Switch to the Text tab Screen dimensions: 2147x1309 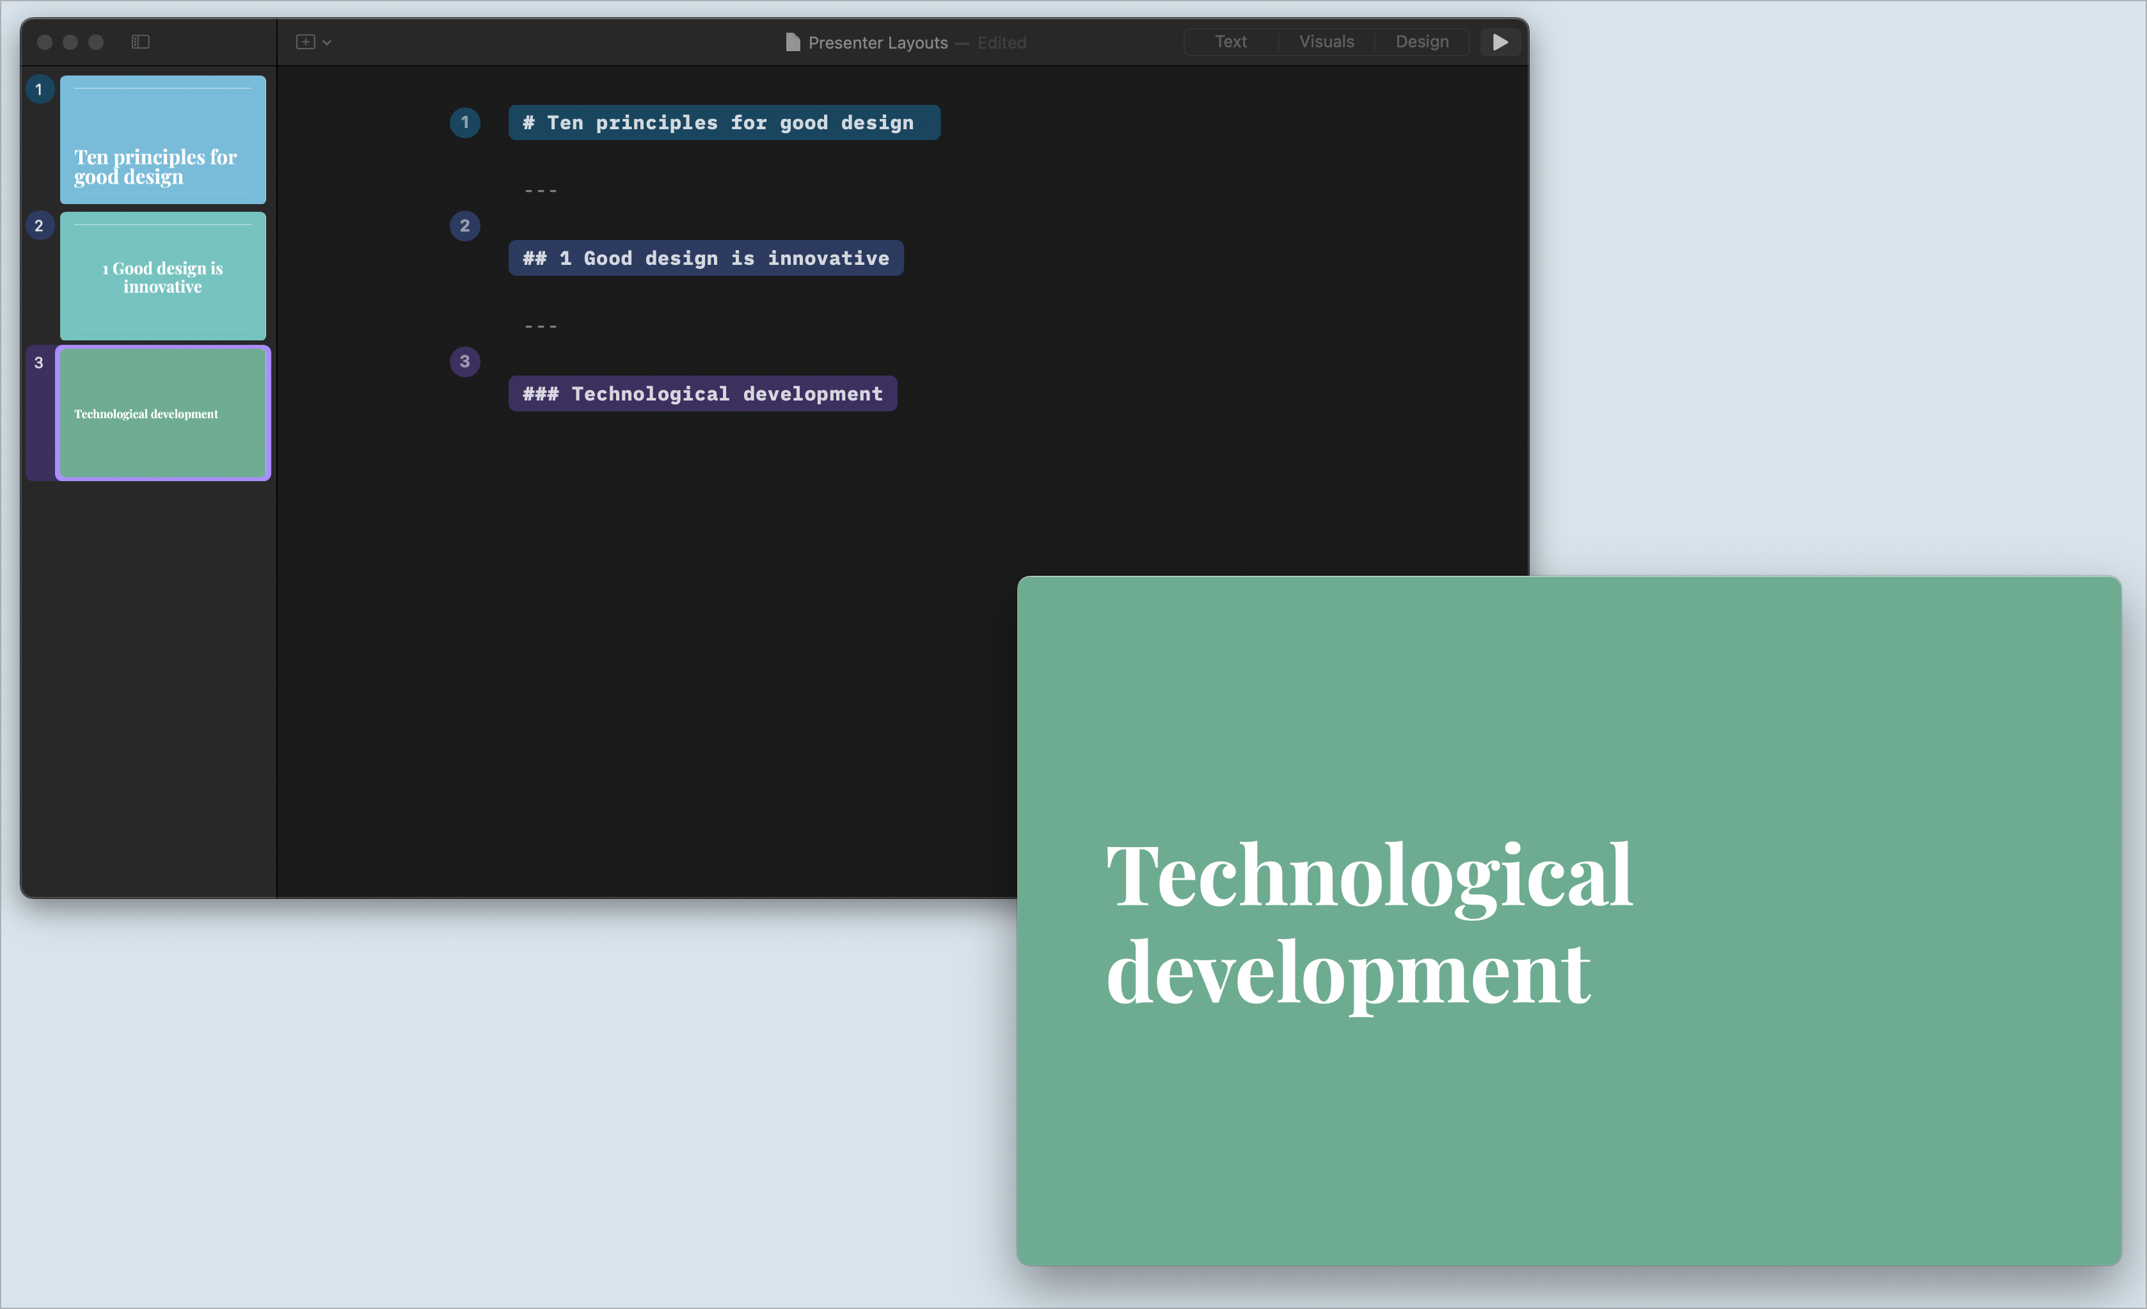pyautogui.click(x=1230, y=42)
